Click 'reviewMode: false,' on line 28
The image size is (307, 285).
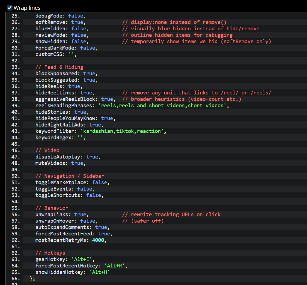[x=62, y=35]
